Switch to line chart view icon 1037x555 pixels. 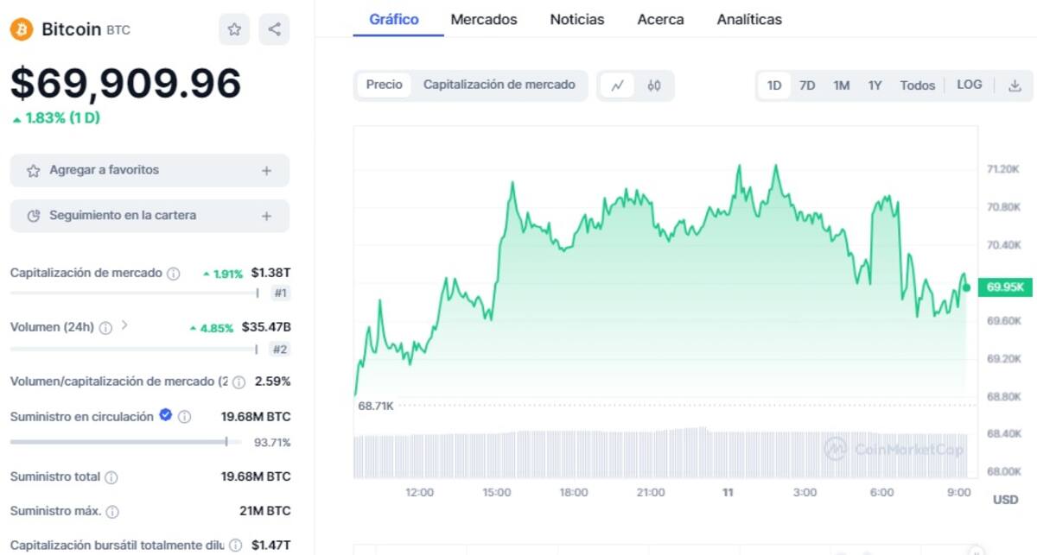pos(617,85)
